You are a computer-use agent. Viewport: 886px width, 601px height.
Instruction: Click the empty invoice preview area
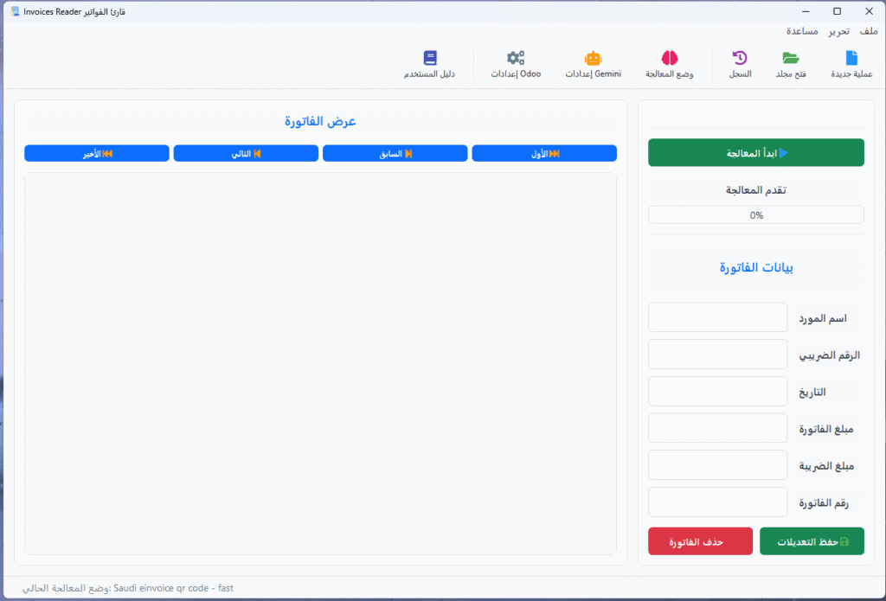click(320, 364)
